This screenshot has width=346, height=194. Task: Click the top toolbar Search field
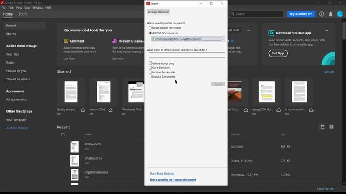256,14
